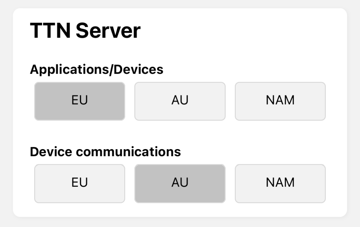Switch Applications/Devices server to North America

click(x=280, y=101)
